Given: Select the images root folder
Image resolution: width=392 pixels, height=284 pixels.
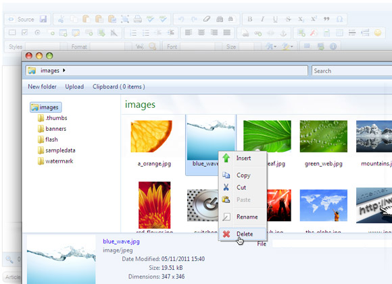Looking at the screenshot, I should click(x=46, y=107).
